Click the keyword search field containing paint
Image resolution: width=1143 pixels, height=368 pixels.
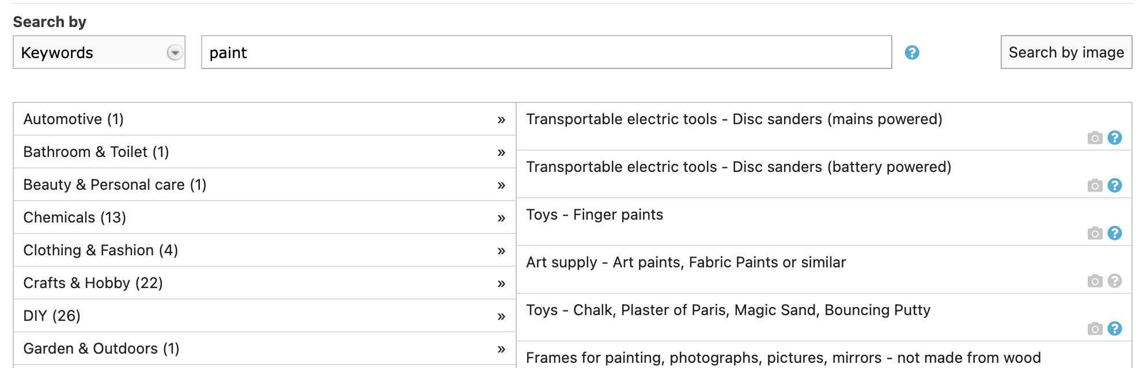tap(546, 53)
